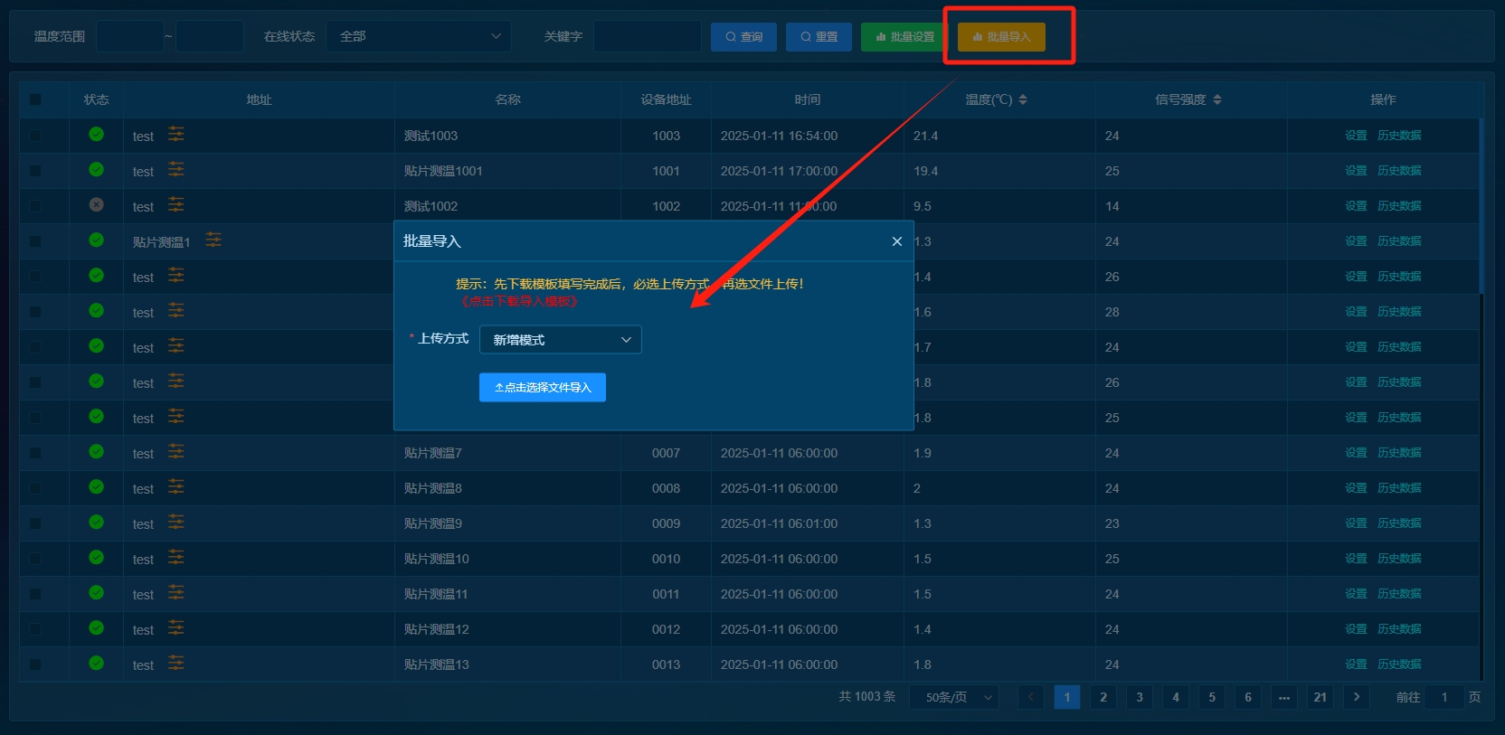This screenshot has width=1505, height=735.
Task: Jump to page 3 in pagination
Action: [1139, 697]
